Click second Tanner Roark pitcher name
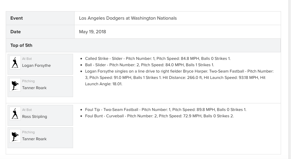Screen dimensions: 291x159 (x=34, y=139)
